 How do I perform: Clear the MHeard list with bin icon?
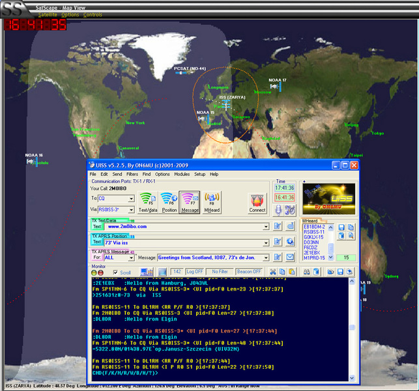(x=341, y=236)
